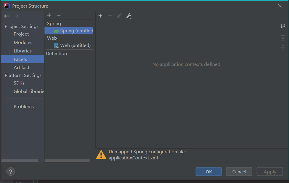This screenshot has width=289, height=183.
Task: Select the Web facet type group
Action: point(52,38)
